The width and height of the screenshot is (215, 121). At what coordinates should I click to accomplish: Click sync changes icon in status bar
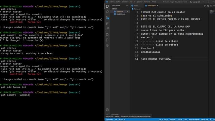pyautogui.click(x=116, y=120)
